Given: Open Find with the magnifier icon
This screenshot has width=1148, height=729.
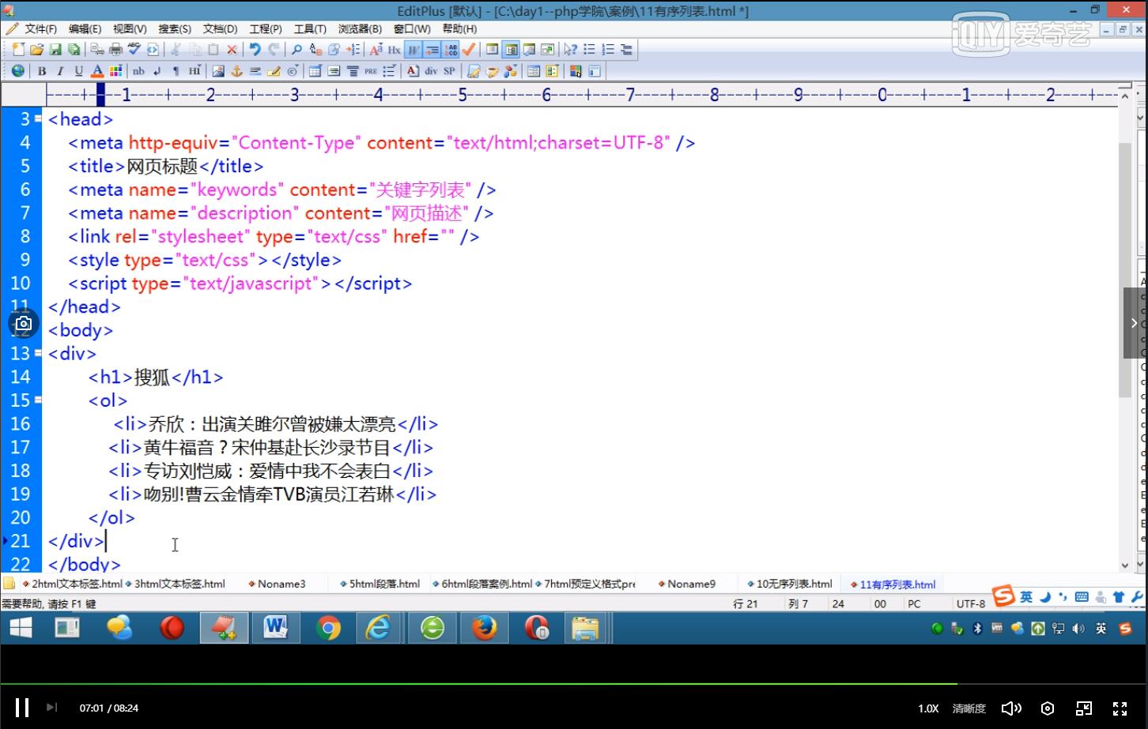Looking at the screenshot, I should coord(296,49).
